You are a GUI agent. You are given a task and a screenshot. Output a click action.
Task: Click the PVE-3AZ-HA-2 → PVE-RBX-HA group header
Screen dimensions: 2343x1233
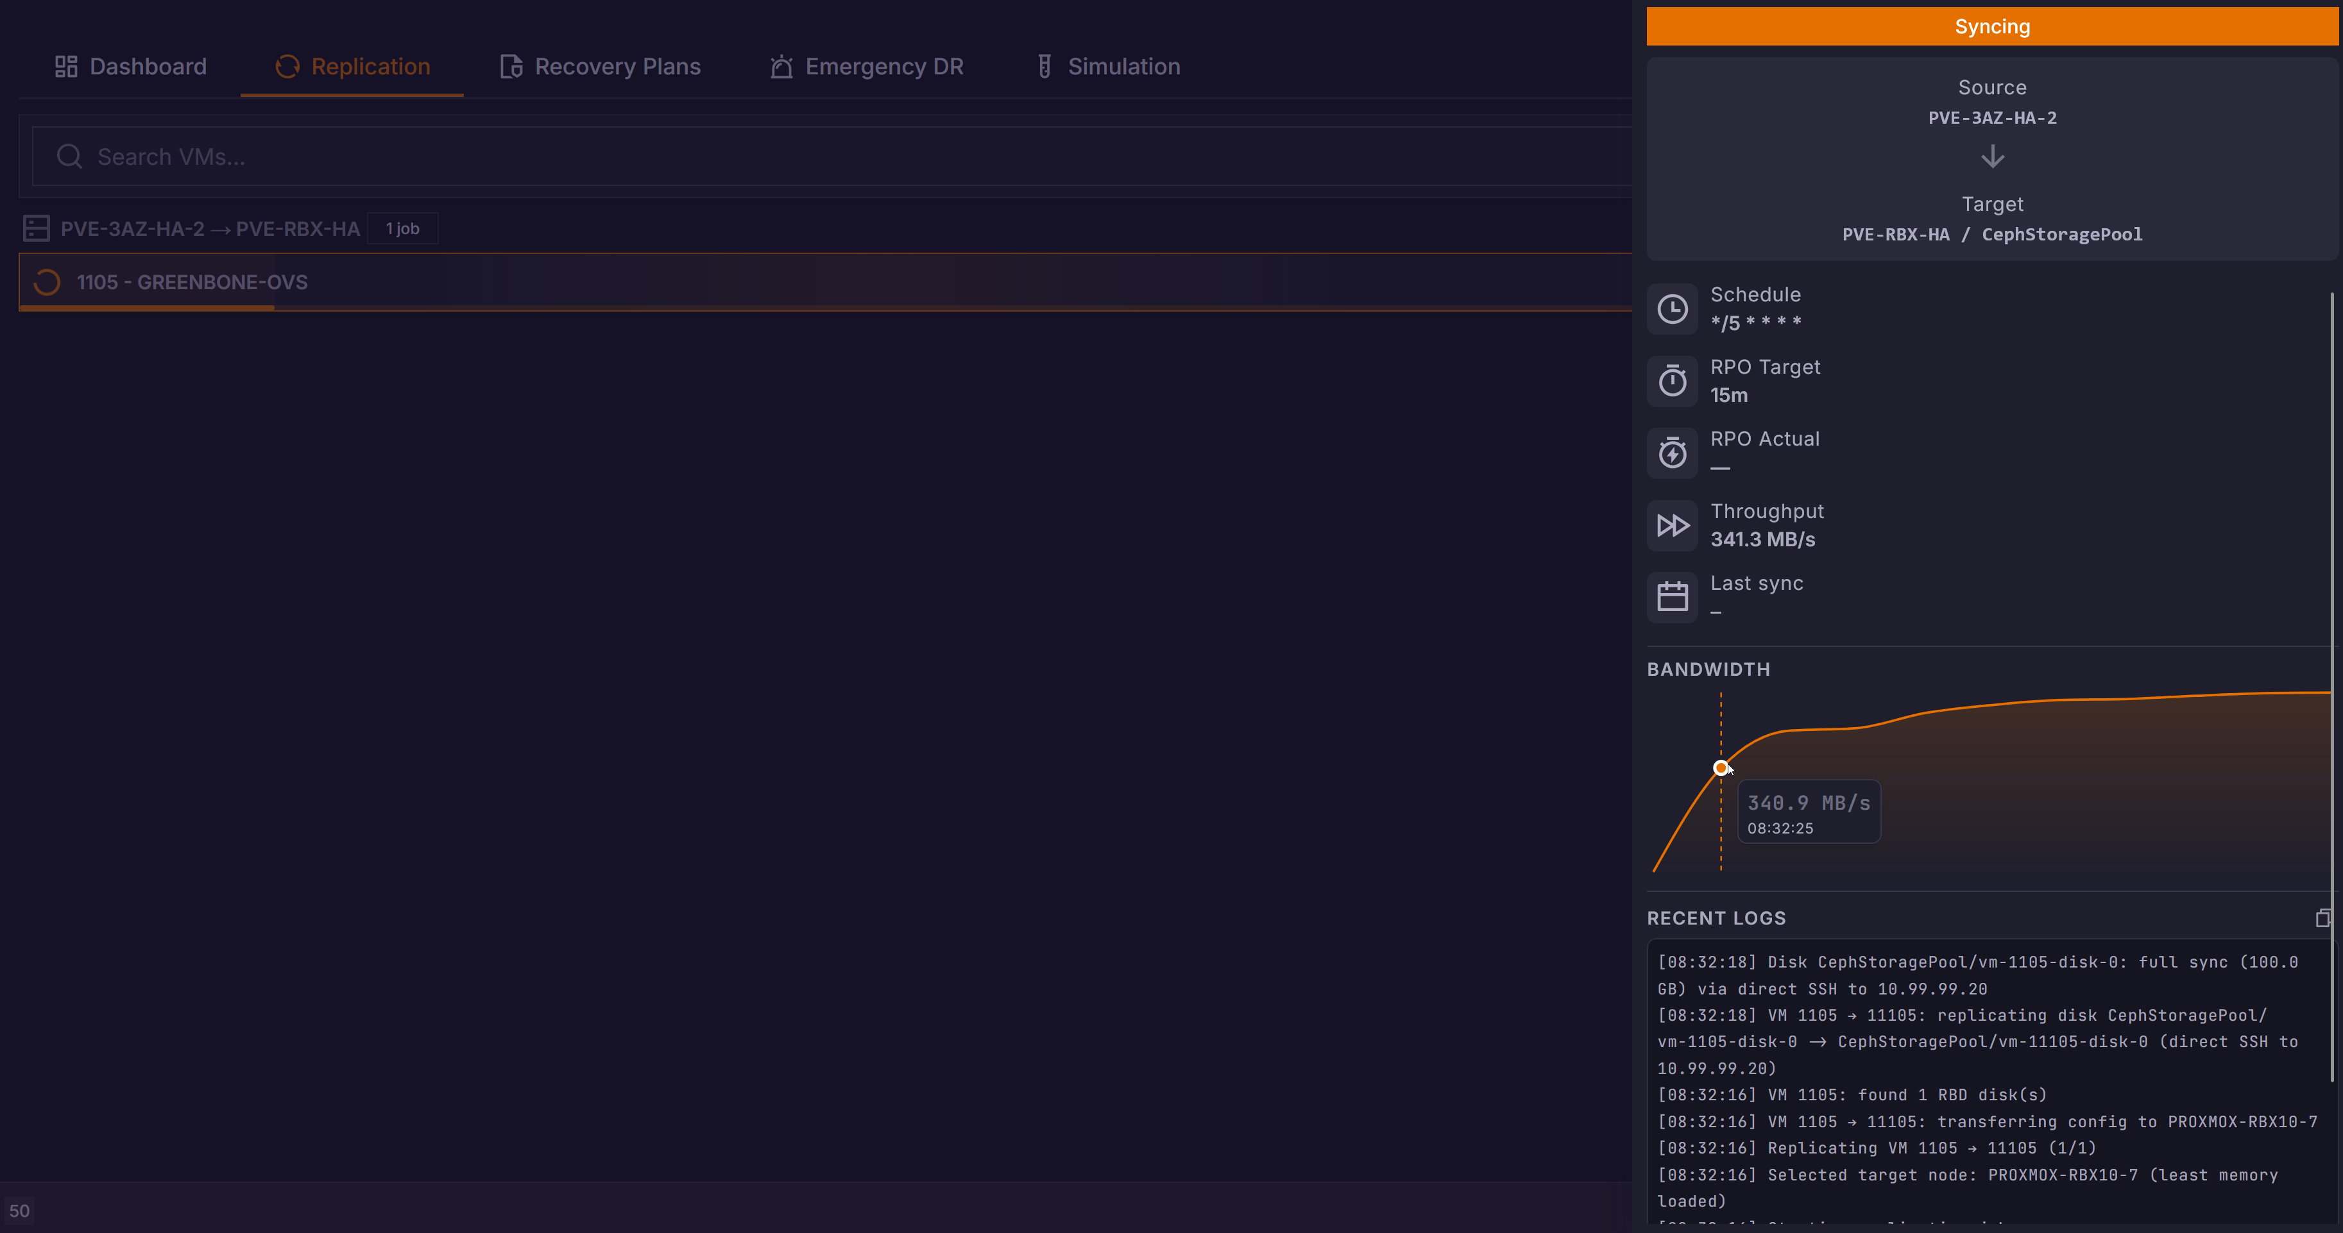click(x=210, y=229)
